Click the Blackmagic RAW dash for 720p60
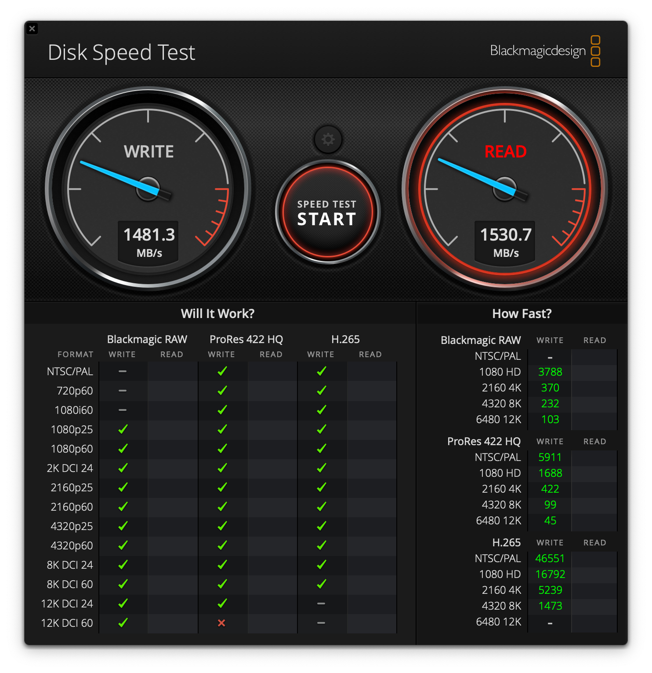This screenshot has height=673, width=652. pos(123,391)
